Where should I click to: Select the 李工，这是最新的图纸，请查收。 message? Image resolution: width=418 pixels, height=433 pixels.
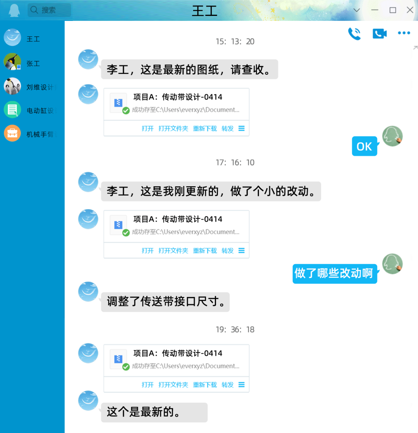[x=190, y=69]
